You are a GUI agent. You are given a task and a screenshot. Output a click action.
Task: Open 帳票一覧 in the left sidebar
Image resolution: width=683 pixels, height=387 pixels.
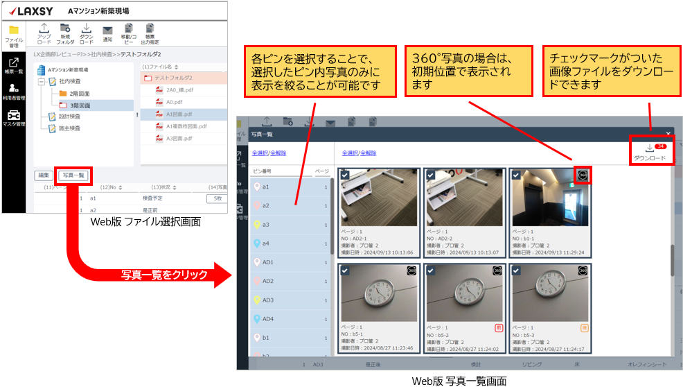[13, 65]
